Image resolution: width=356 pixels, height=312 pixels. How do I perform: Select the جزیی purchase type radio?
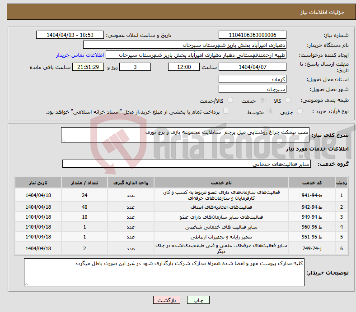[300, 111]
